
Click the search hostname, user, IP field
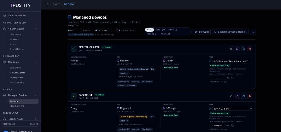(x=230, y=32)
